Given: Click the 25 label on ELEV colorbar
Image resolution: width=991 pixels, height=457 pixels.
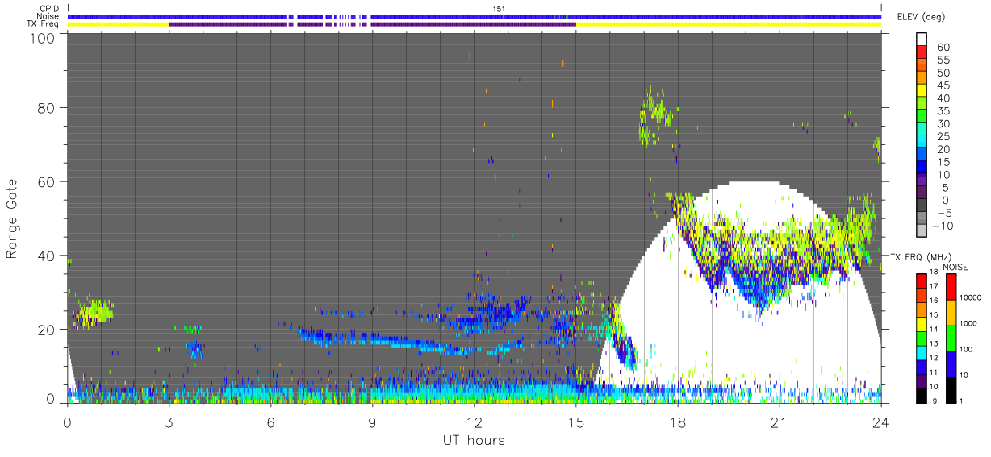Looking at the screenshot, I should 943,137.
